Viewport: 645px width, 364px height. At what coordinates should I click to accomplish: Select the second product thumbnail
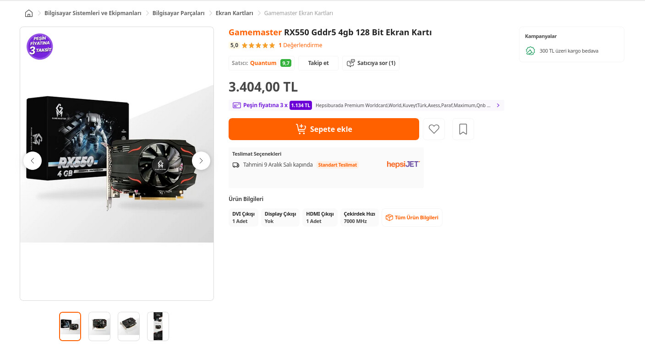tap(99, 326)
